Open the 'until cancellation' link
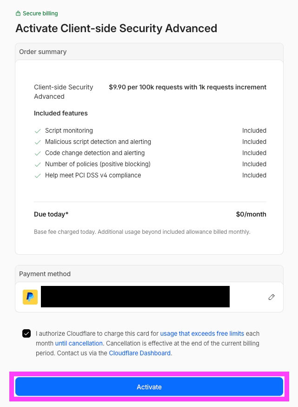This screenshot has height=407, width=298. click(x=79, y=343)
